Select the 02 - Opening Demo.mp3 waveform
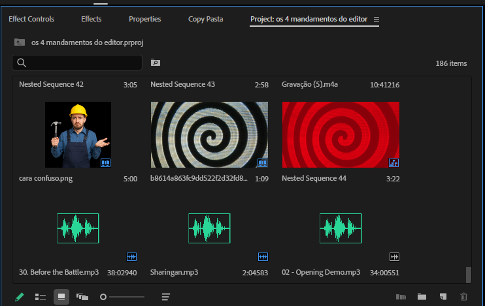Screen dimensions: 485x306 [x=341, y=228]
